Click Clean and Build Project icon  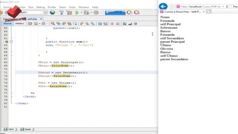click(x=69, y=12)
